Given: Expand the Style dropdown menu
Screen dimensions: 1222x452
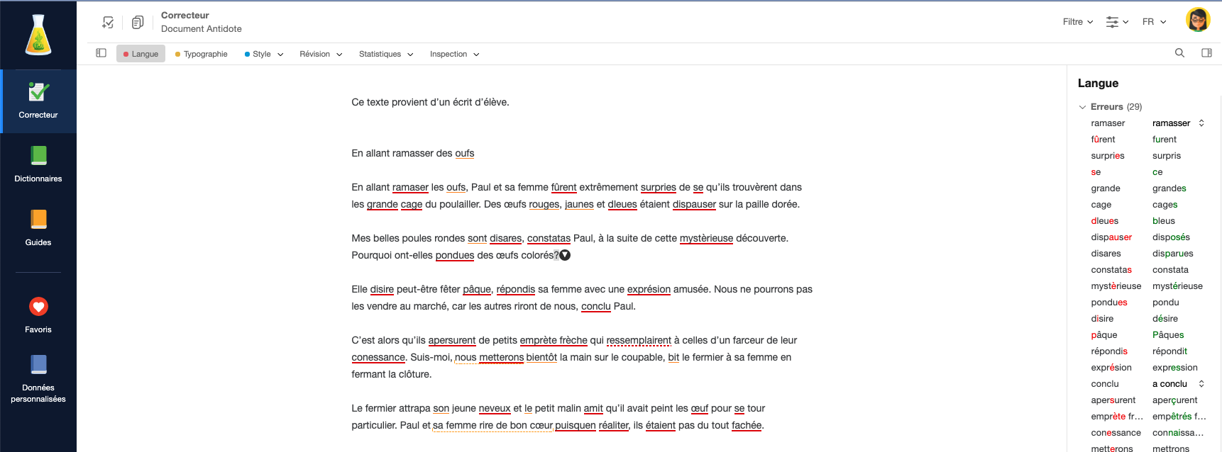Looking at the screenshot, I should 264,54.
